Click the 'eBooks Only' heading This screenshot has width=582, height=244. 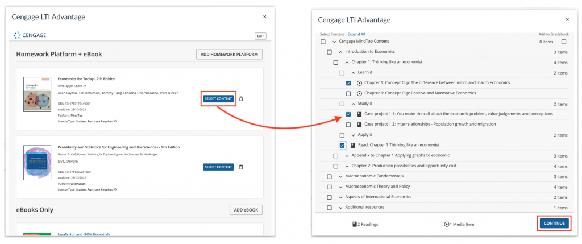[35, 210]
